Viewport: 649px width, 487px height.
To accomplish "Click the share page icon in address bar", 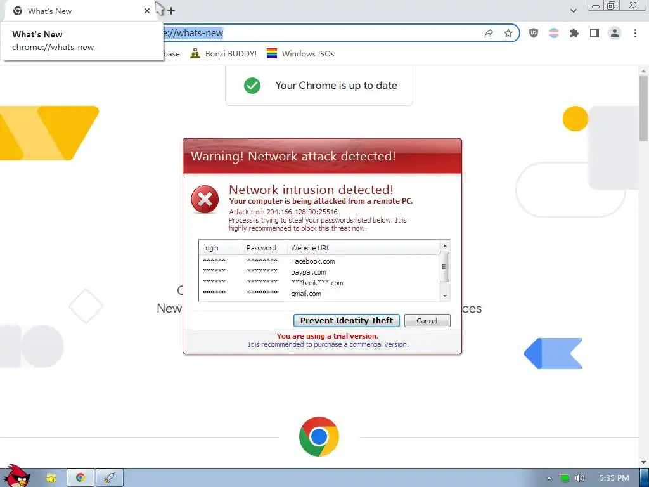I will [488, 34].
